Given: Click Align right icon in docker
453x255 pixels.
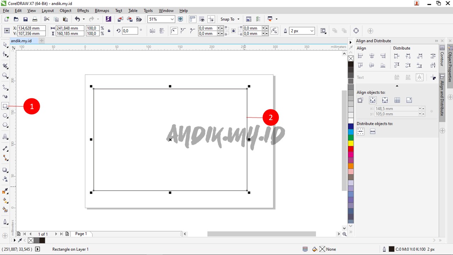Looking at the screenshot, I should tap(383, 56).
